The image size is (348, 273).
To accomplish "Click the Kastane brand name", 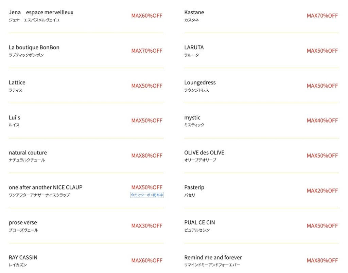I will [194, 13].
